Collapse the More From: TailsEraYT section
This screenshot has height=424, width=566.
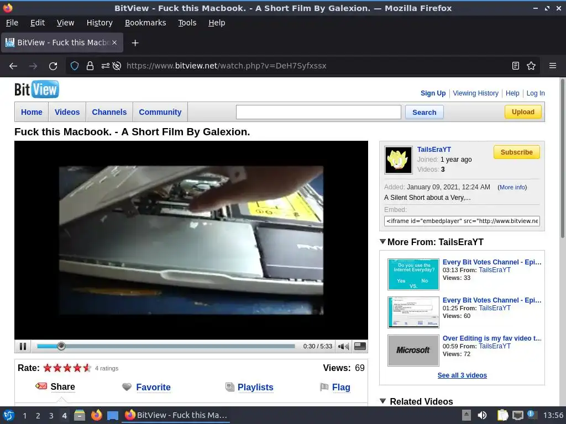(x=383, y=242)
